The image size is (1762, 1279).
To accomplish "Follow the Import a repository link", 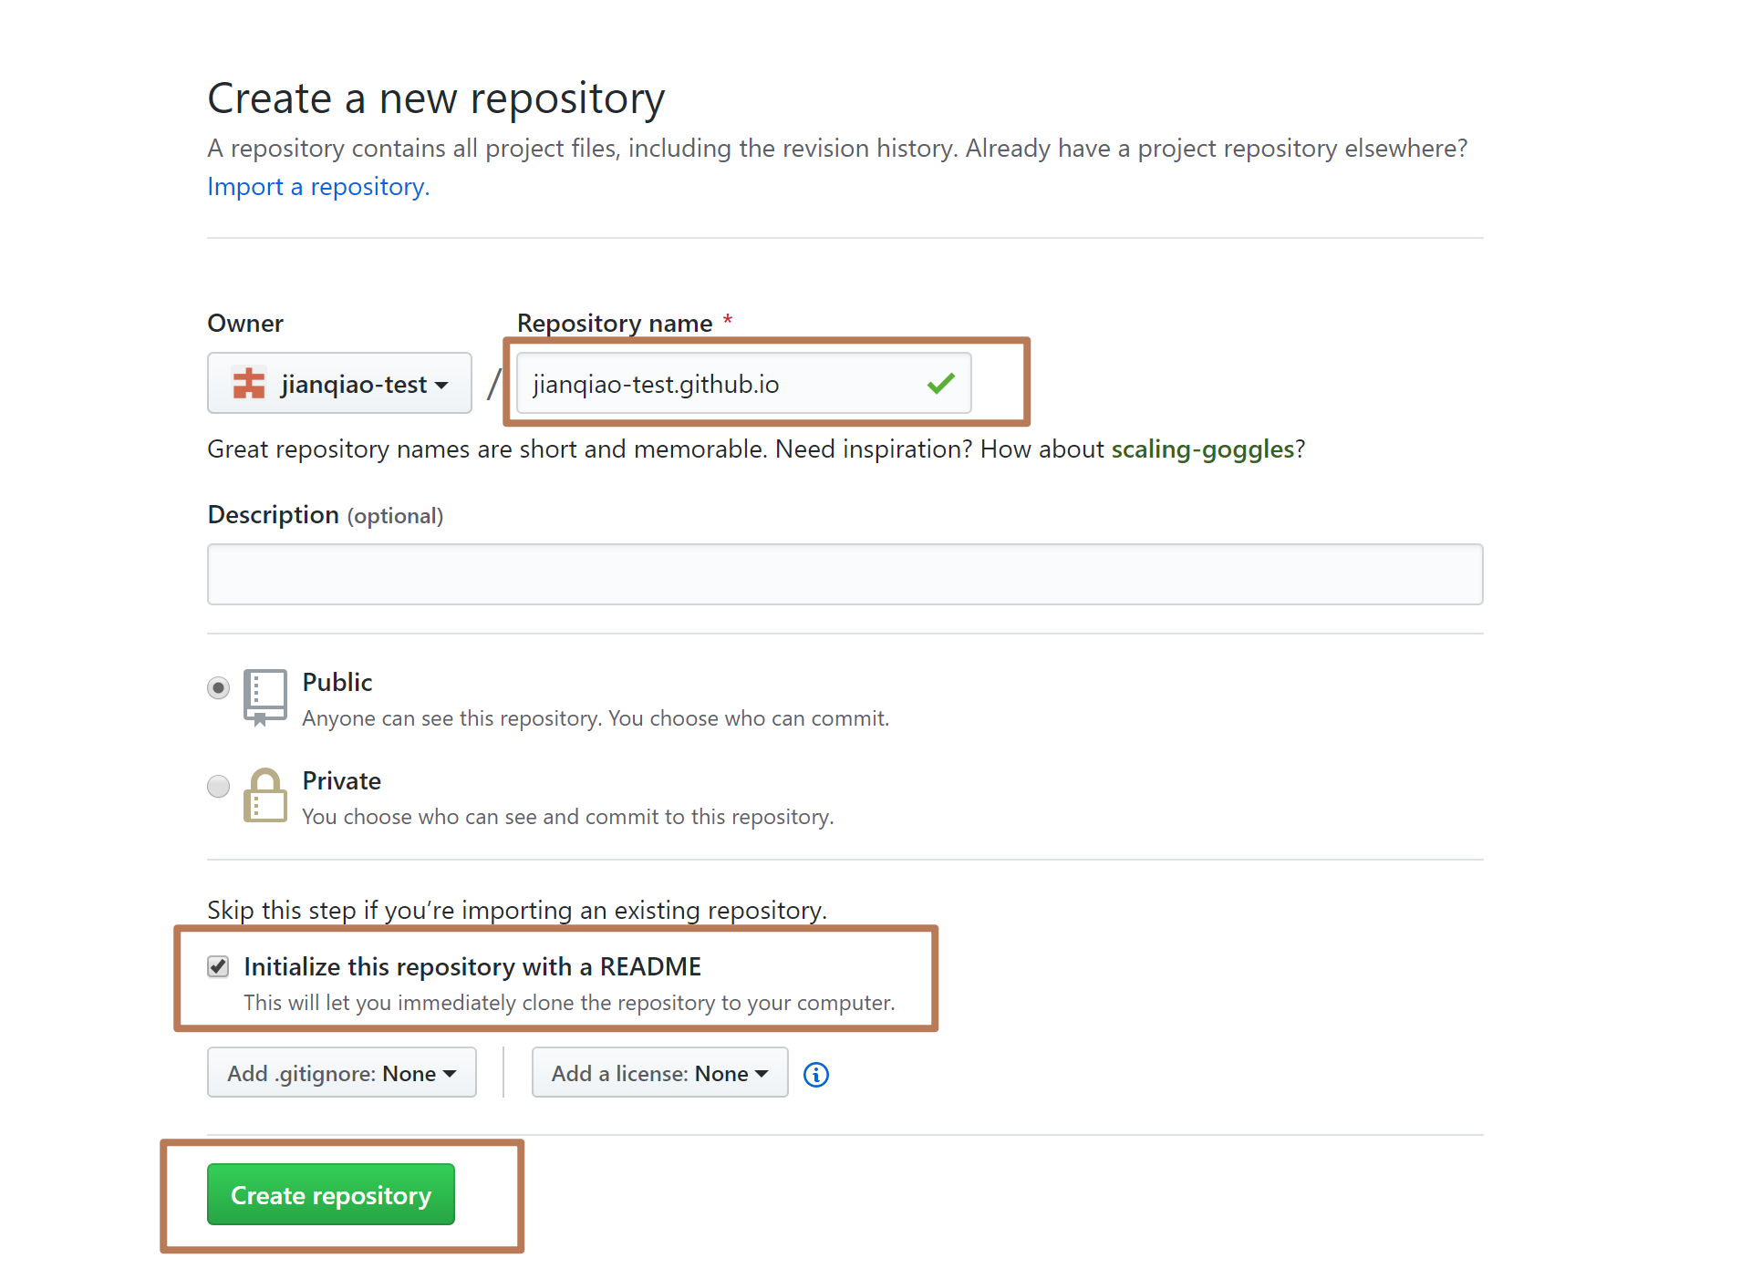I will 318,187.
